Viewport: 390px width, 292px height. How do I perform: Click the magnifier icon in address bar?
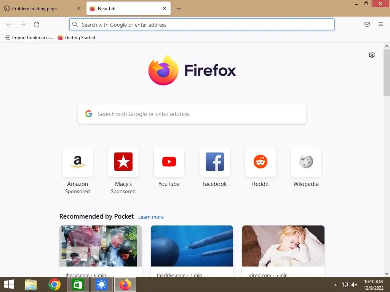pos(75,24)
